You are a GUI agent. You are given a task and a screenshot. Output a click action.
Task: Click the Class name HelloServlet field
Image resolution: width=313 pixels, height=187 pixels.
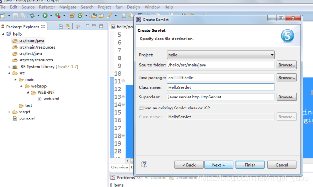point(221,87)
